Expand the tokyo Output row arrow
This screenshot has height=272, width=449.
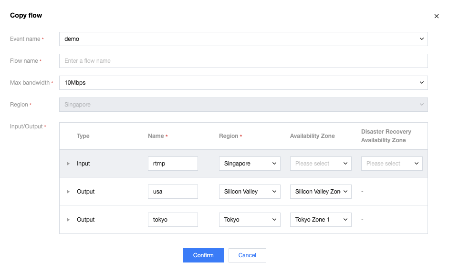pos(68,220)
